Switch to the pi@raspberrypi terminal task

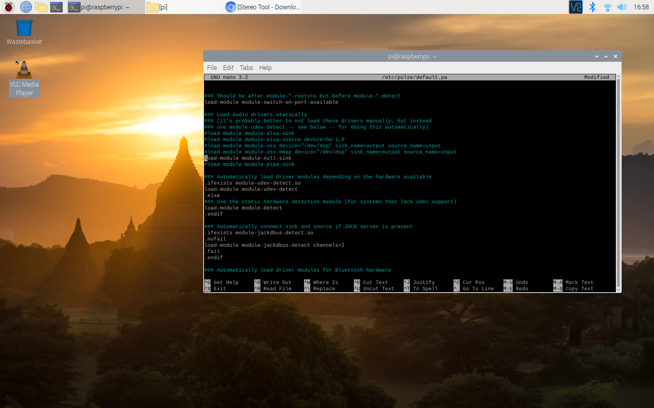[105, 7]
